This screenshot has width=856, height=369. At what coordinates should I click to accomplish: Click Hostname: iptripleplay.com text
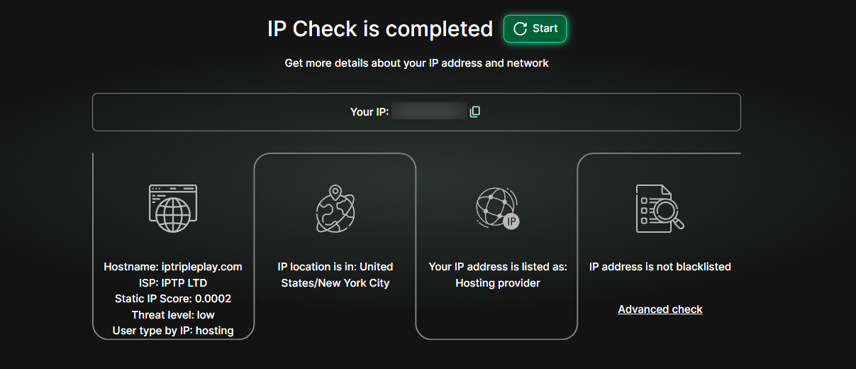coord(173,267)
